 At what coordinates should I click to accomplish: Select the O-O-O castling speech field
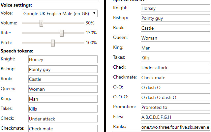tap(175, 97)
